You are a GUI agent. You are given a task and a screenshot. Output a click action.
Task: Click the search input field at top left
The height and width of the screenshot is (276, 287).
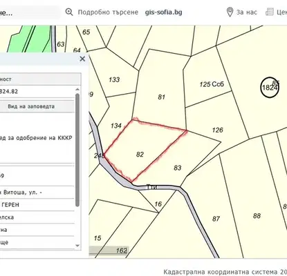30,13
